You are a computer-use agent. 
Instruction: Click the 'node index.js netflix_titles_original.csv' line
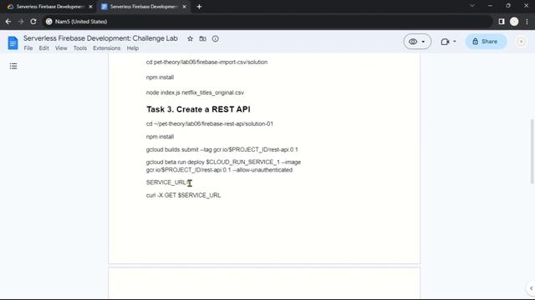tap(195, 92)
